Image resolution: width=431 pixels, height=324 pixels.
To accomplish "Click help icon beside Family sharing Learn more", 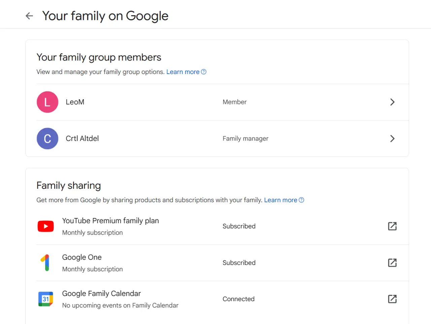I will pos(301,200).
